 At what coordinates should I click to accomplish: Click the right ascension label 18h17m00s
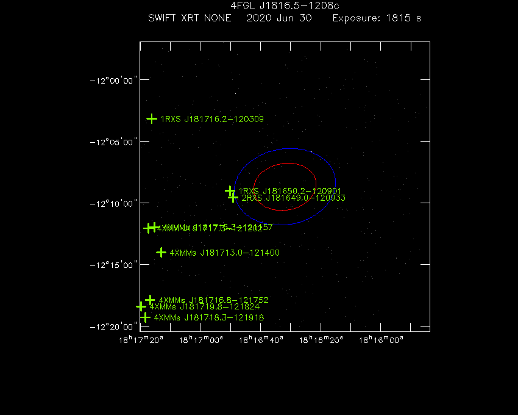tap(201, 340)
